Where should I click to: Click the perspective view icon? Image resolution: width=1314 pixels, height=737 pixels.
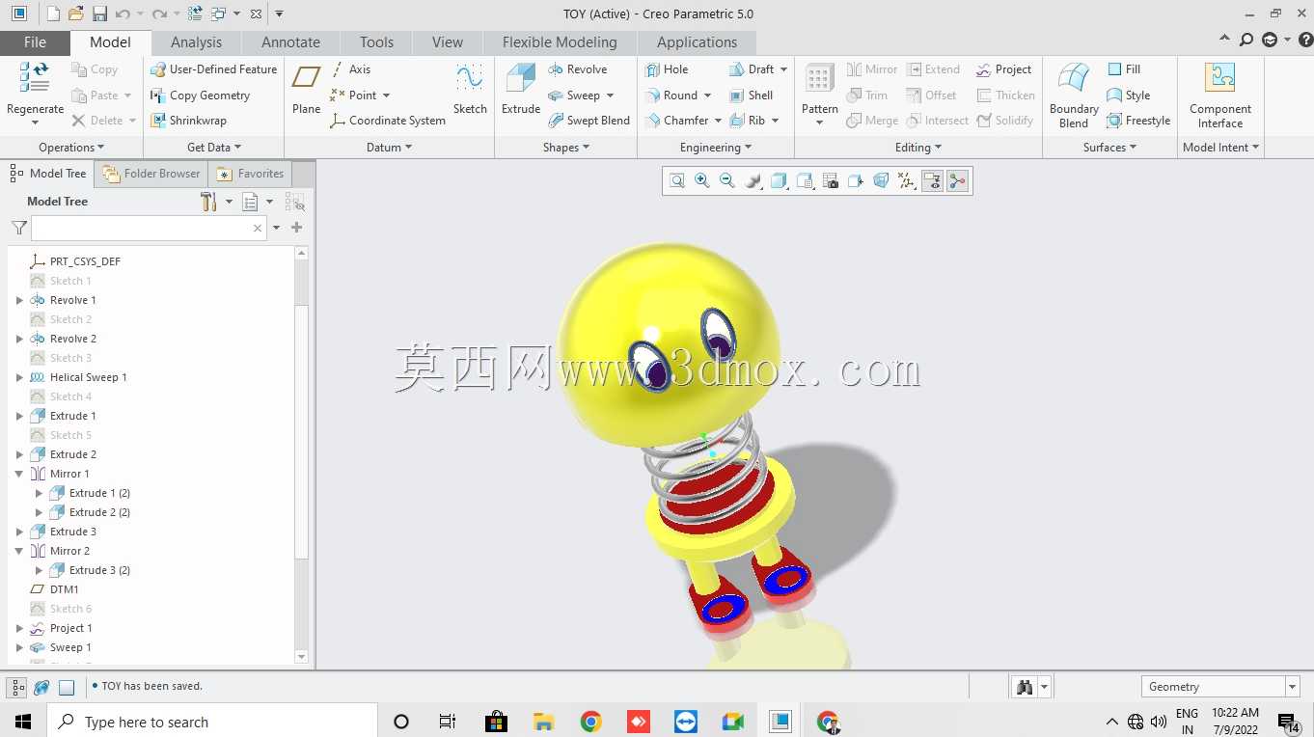[881, 180]
